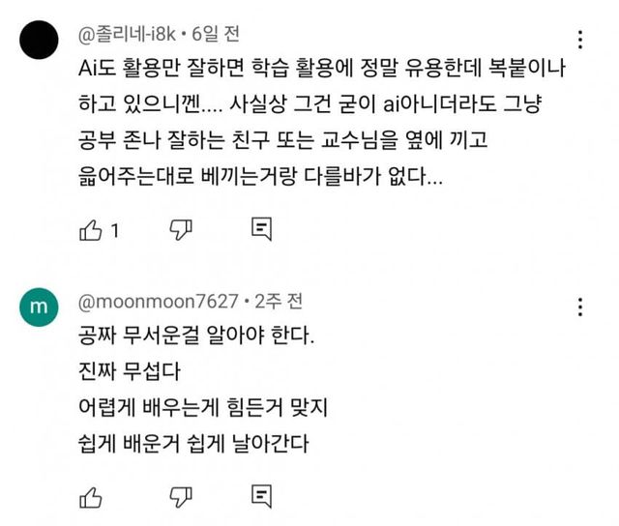Click the green 'm' profile avatar
The height and width of the screenshot is (526, 619).
39,307
